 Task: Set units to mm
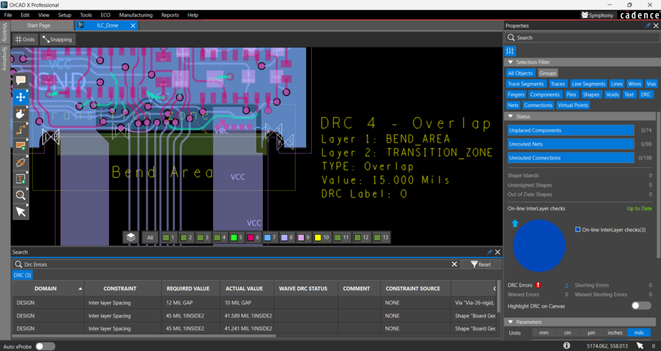pos(544,333)
